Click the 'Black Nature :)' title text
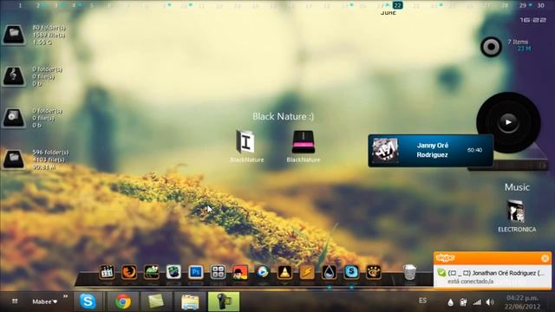The width and height of the screenshot is (555, 312). pyautogui.click(x=284, y=116)
